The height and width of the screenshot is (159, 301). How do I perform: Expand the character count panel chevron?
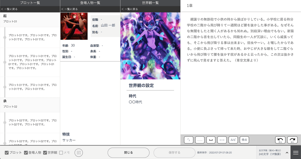click(287, 153)
